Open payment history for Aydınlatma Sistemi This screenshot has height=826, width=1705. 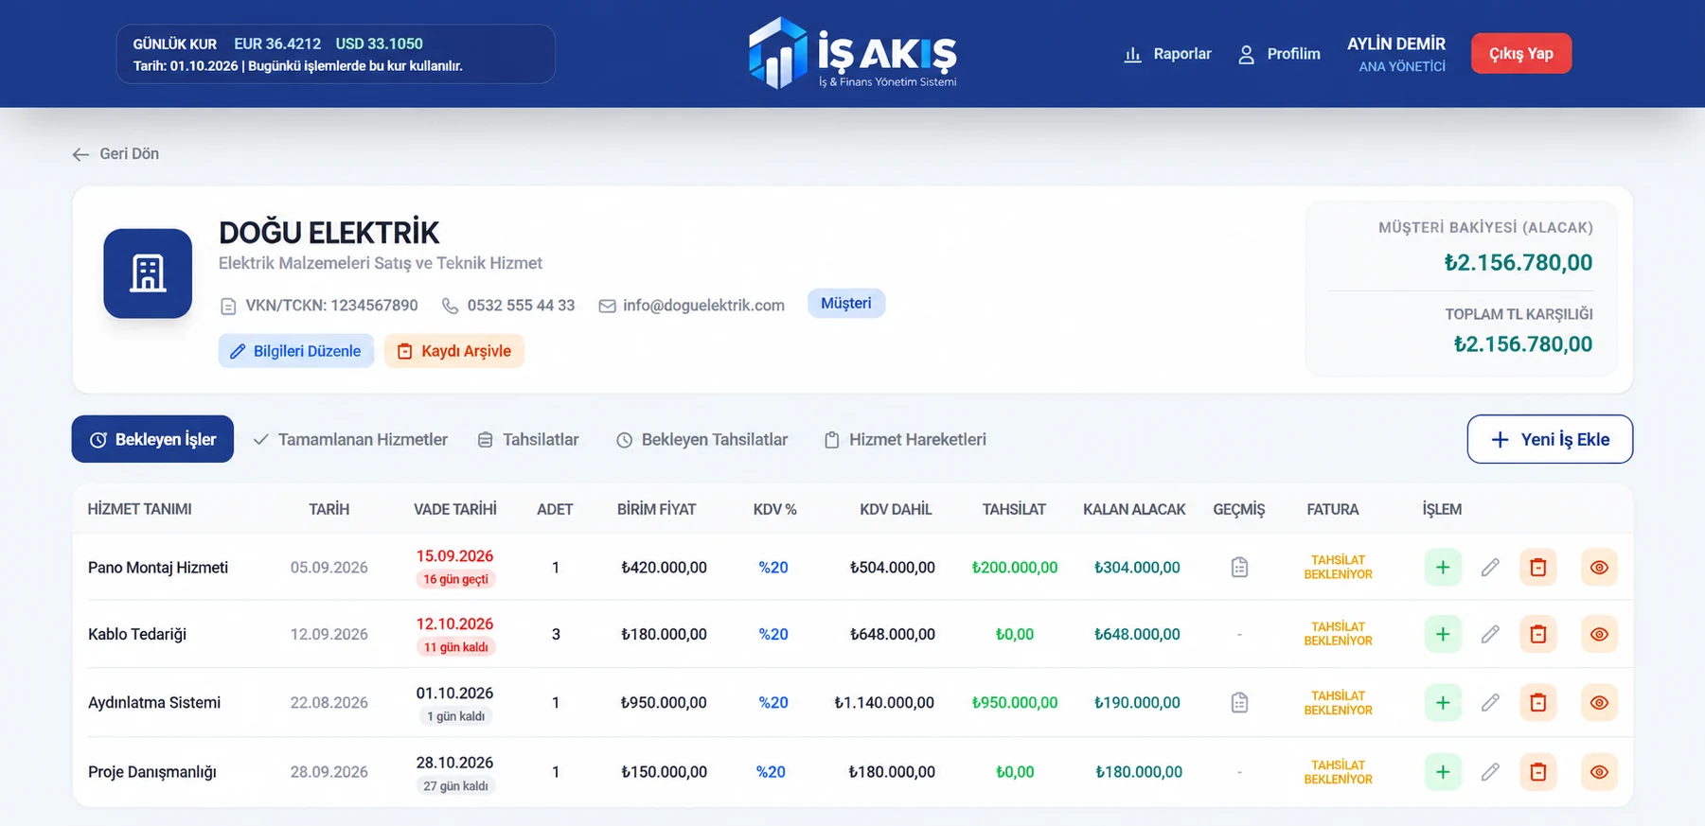pos(1239,703)
